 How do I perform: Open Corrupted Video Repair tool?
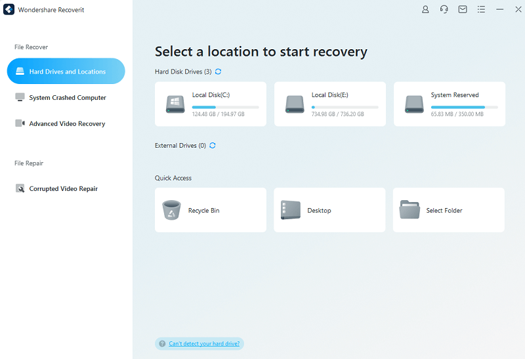[63, 189]
